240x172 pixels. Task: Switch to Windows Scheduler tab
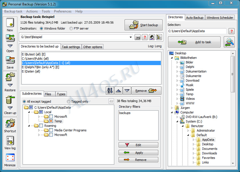point(220,18)
